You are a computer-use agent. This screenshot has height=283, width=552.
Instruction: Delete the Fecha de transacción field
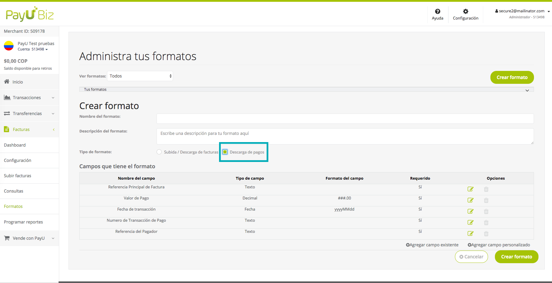pos(486,211)
